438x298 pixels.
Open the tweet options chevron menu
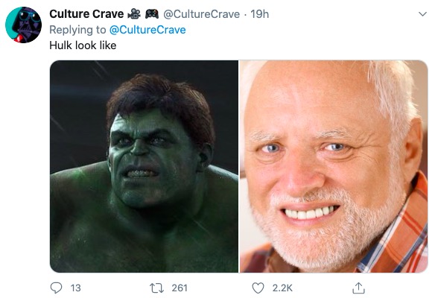coord(422,14)
